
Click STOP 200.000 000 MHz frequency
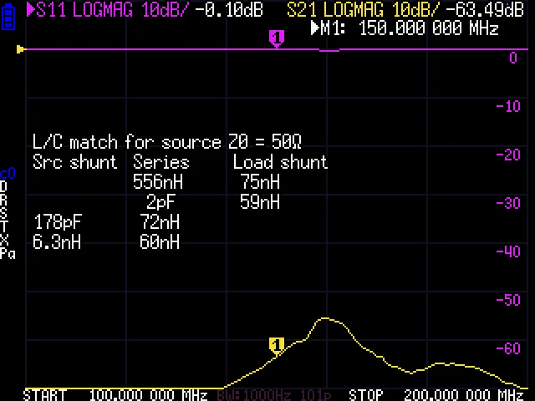tap(436, 395)
